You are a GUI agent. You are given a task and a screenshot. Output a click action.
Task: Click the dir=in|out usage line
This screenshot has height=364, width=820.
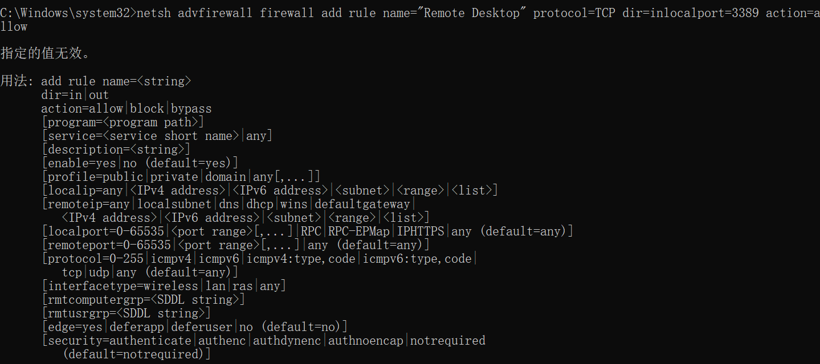75,95
